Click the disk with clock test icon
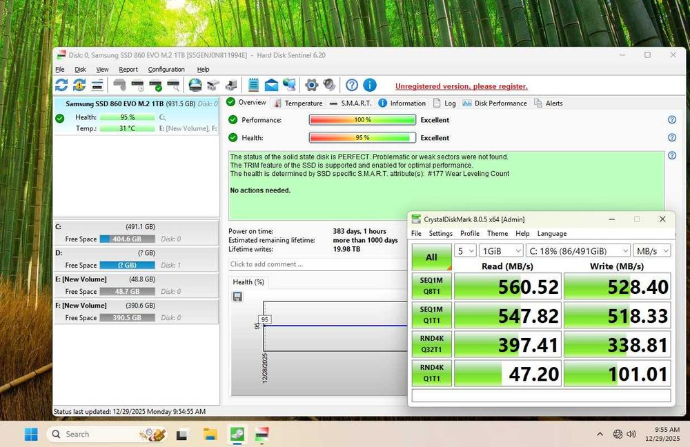The image size is (690, 447). (138, 85)
